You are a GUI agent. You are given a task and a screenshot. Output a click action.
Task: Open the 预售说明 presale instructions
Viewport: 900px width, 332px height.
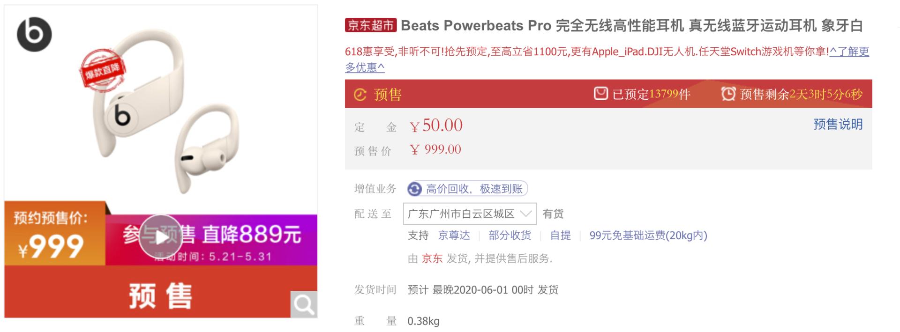tap(837, 125)
